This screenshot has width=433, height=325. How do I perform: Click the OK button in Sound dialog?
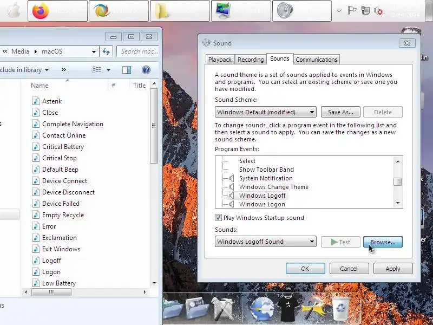coord(305,268)
